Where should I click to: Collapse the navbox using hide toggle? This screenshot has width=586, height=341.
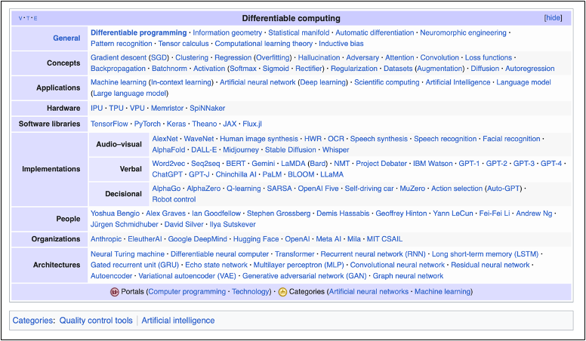coord(553,18)
